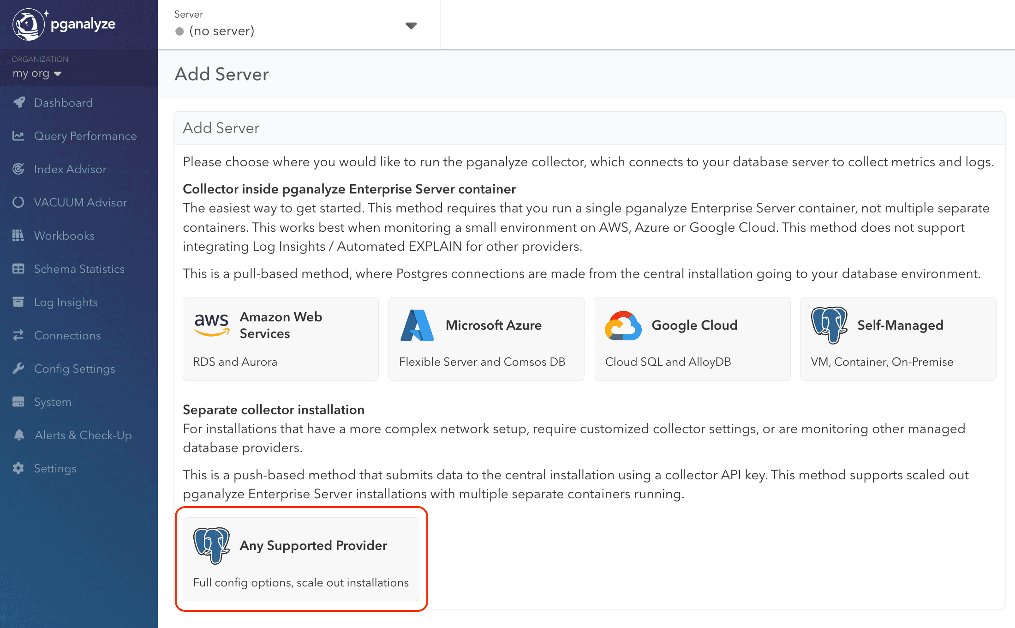
Task: Click the Dashboard rocket icon
Action: click(x=19, y=103)
